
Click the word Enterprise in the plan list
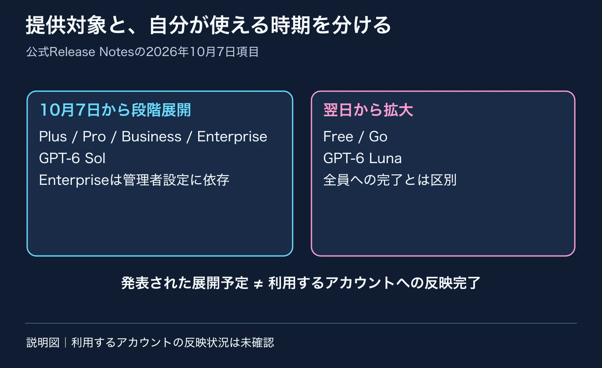tap(232, 137)
